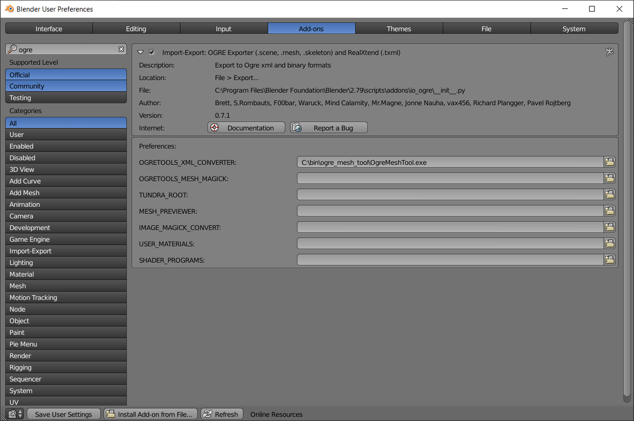Filter by Enabled add-ons
Viewport: 634px width, 421px height.
66,146
